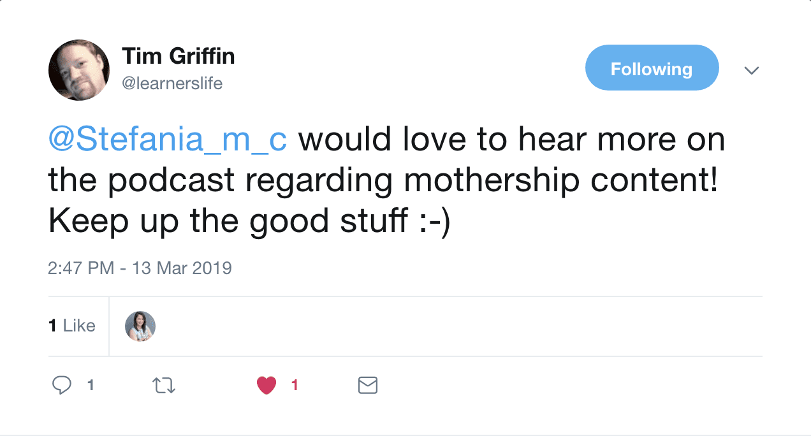Screen dimensions: 811x436
Task: Click the reply speech bubble icon
Action: click(x=61, y=385)
